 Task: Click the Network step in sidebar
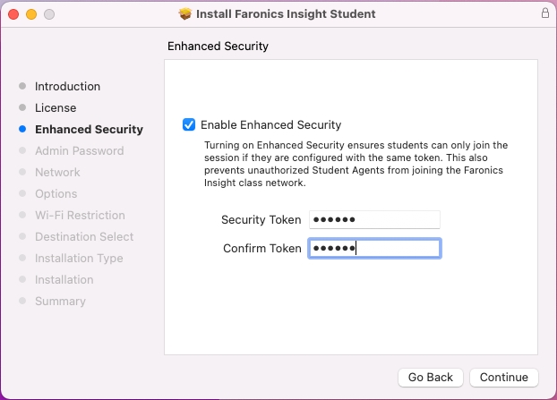(x=57, y=173)
